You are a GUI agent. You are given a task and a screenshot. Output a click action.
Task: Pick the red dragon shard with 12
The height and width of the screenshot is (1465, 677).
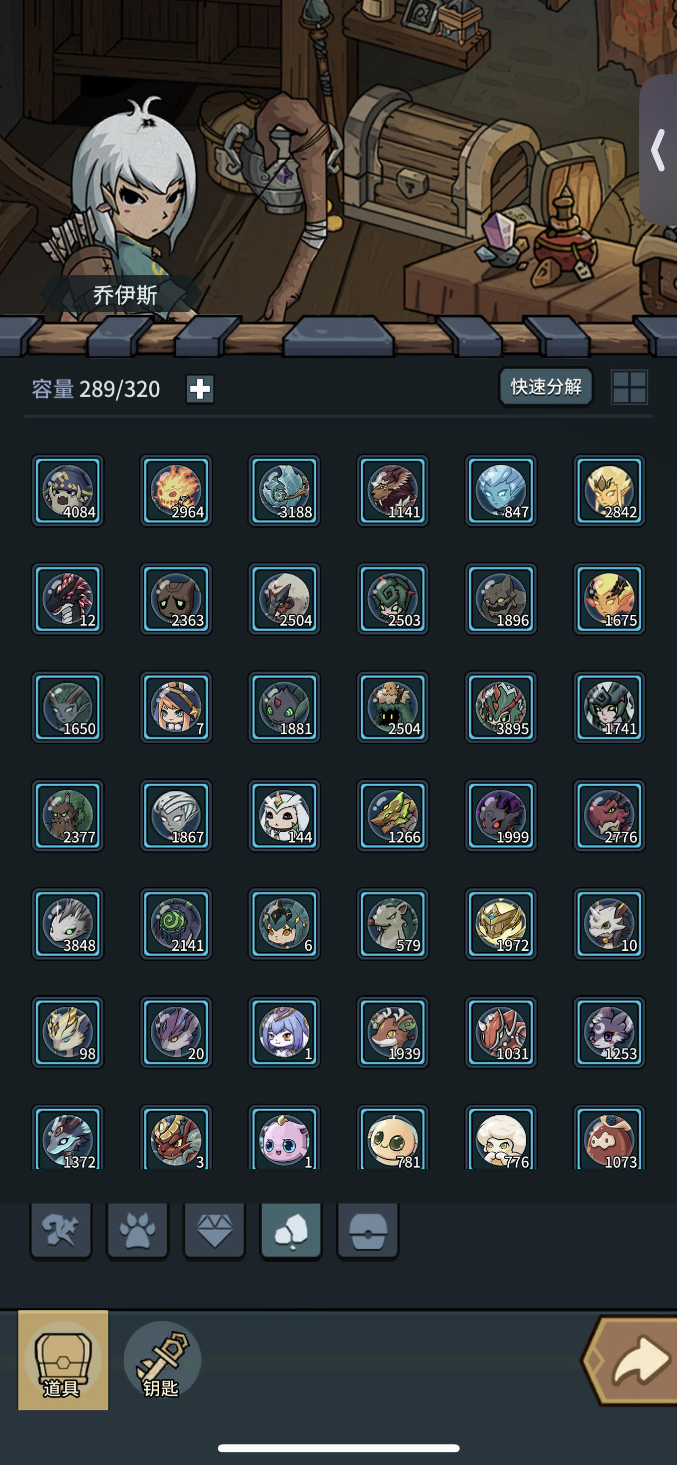click(68, 599)
